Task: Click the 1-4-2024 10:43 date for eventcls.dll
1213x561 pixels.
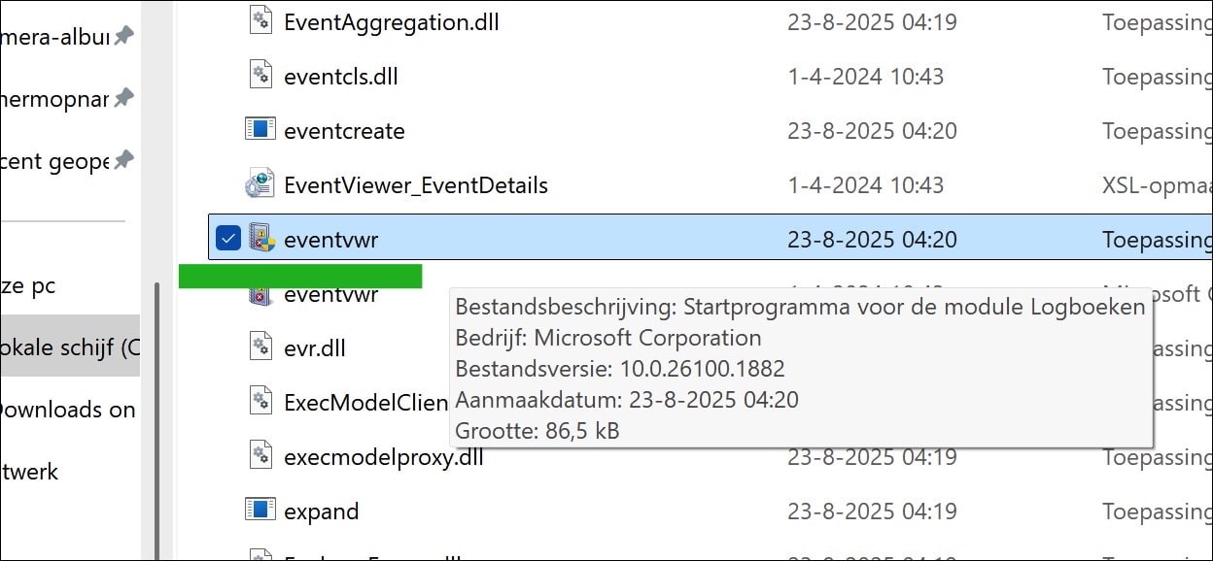Action: tap(865, 76)
